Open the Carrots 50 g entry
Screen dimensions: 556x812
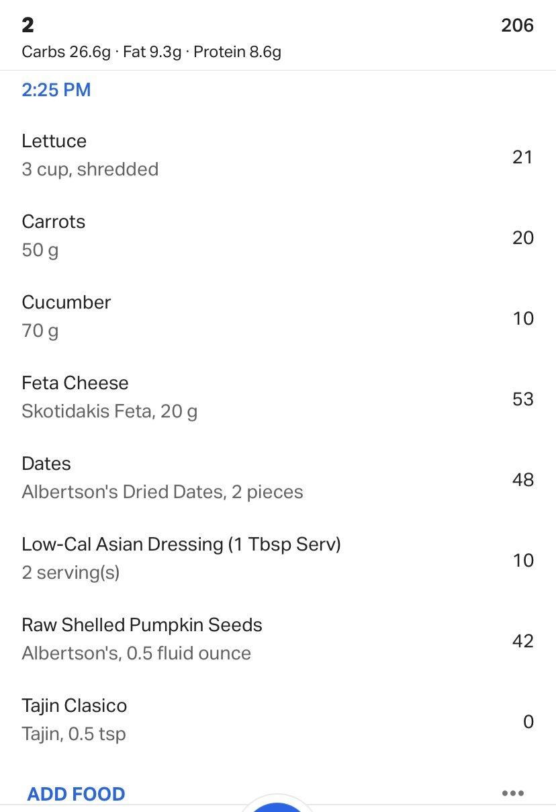point(278,236)
